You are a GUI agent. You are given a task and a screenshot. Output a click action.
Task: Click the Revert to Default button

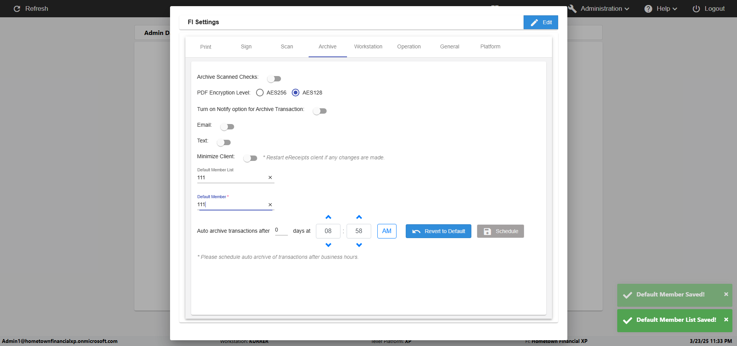tap(438, 231)
